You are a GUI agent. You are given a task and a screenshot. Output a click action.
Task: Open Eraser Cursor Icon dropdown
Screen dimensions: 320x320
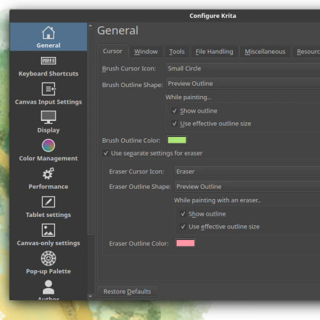coord(247,172)
